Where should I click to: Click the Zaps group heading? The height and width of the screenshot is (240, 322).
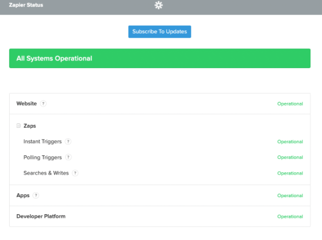point(30,126)
